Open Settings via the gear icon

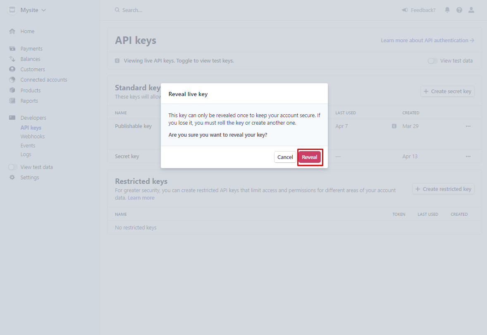click(x=12, y=177)
